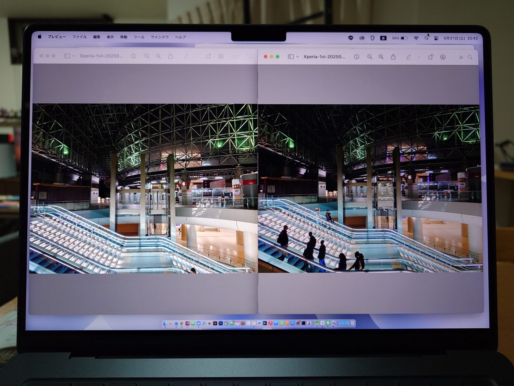
Task: Open the ヘルプ menu
Action: 181,37
